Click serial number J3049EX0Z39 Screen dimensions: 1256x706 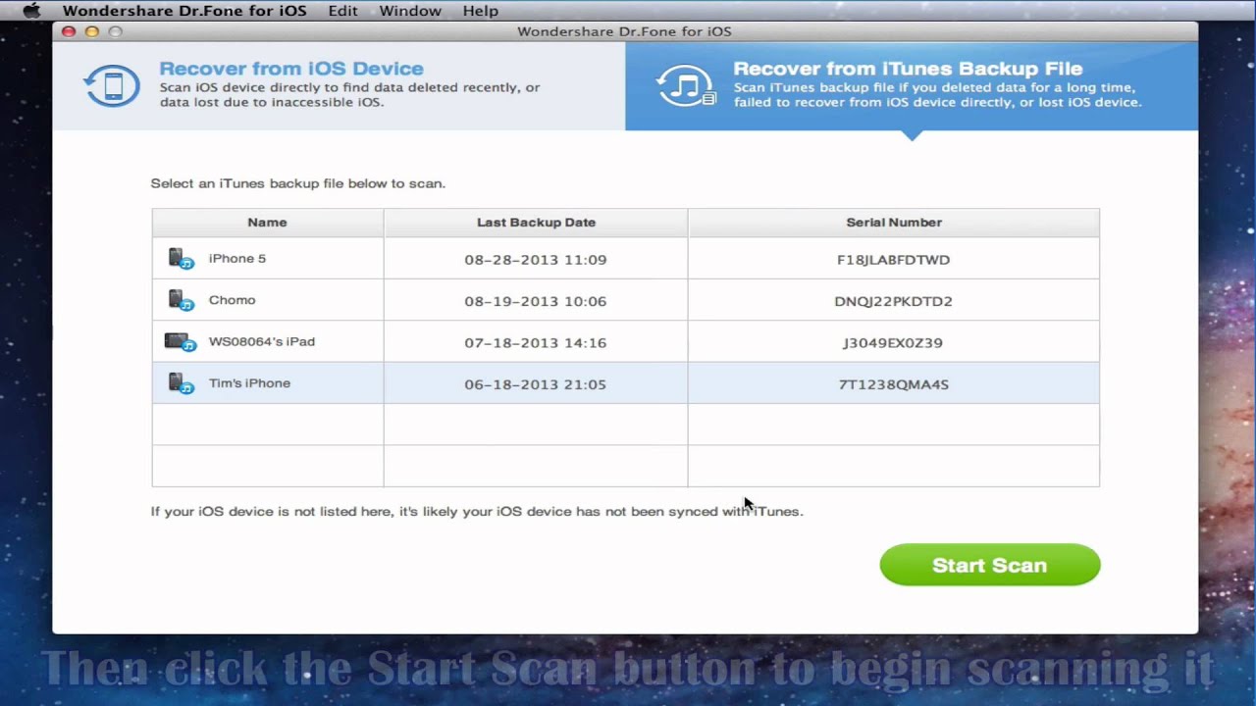[x=893, y=343]
